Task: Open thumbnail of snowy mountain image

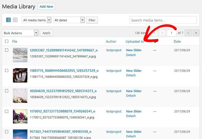Action: pos(20,55)
